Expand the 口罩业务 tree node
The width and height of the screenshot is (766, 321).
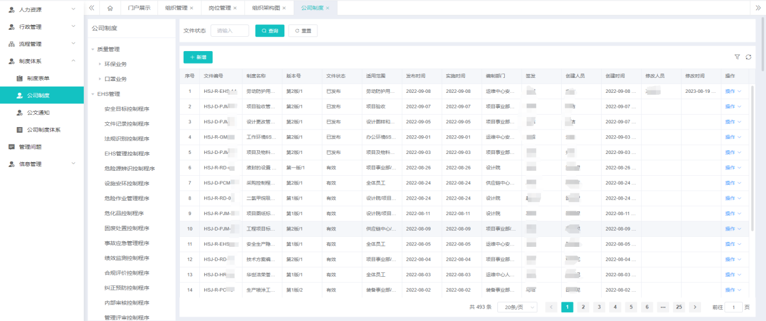tap(100, 79)
